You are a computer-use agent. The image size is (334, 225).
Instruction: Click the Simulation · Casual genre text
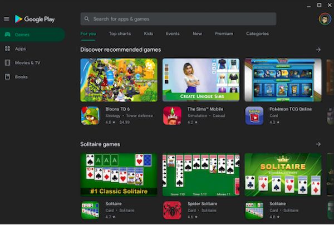206,116
